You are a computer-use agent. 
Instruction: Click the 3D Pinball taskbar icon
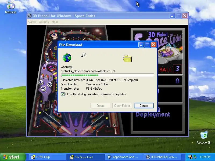tap(148, 157)
